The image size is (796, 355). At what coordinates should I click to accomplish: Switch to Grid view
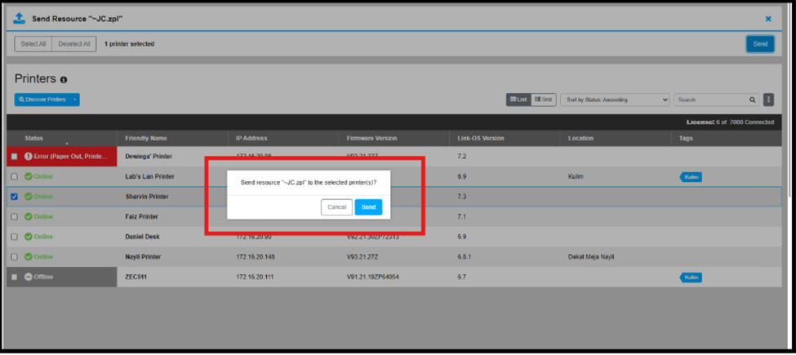point(543,100)
